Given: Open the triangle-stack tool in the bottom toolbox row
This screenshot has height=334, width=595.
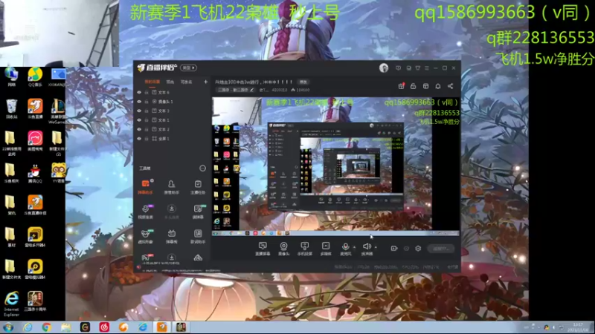Looking at the screenshot, I should (198, 258).
